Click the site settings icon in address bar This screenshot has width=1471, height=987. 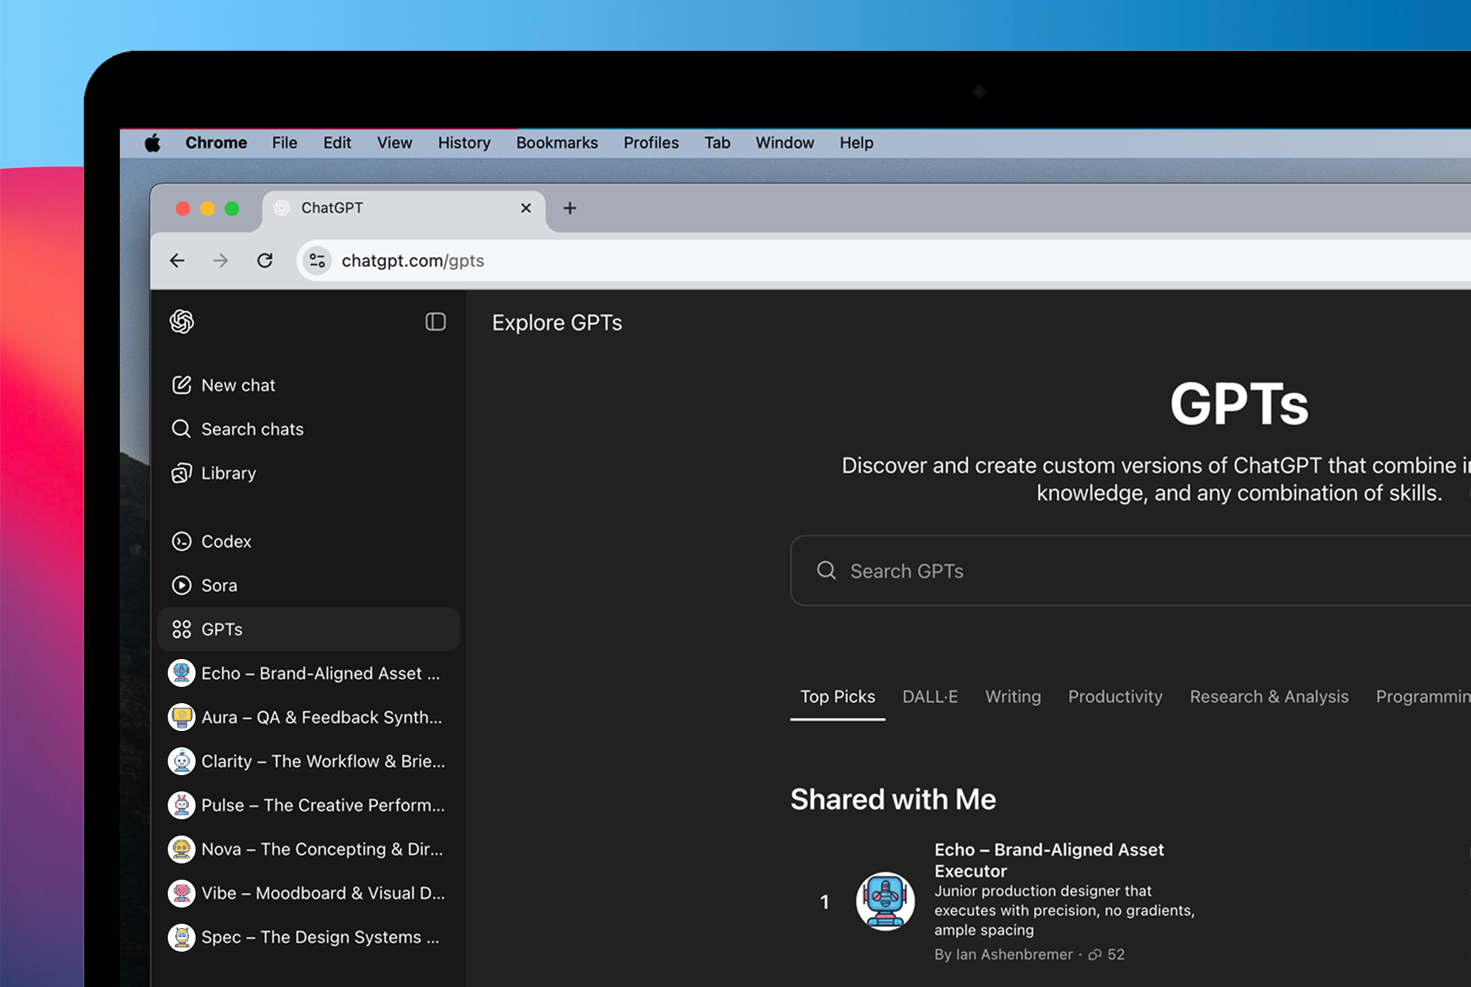point(318,260)
